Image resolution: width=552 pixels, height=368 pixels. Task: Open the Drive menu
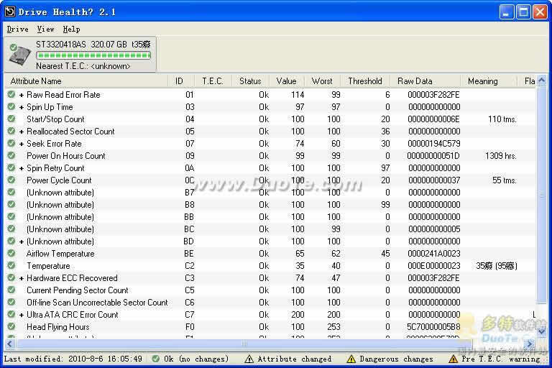pos(17,29)
